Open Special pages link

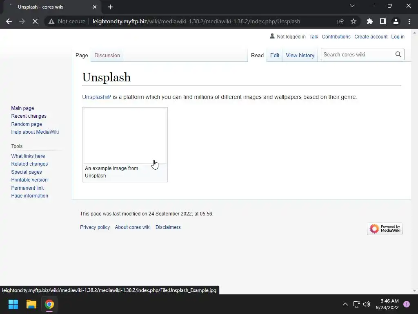pos(27,172)
